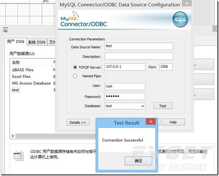Open the Help button

tap(174, 122)
